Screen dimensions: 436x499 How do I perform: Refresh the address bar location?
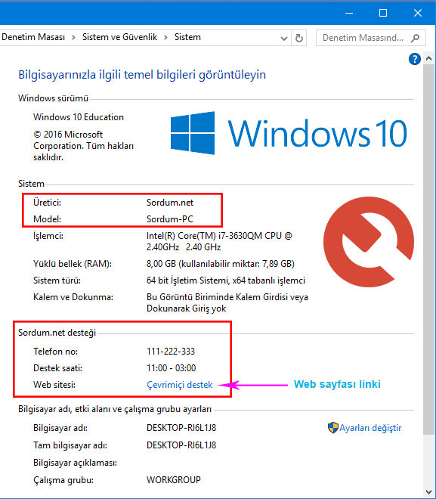tap(299, 38)
